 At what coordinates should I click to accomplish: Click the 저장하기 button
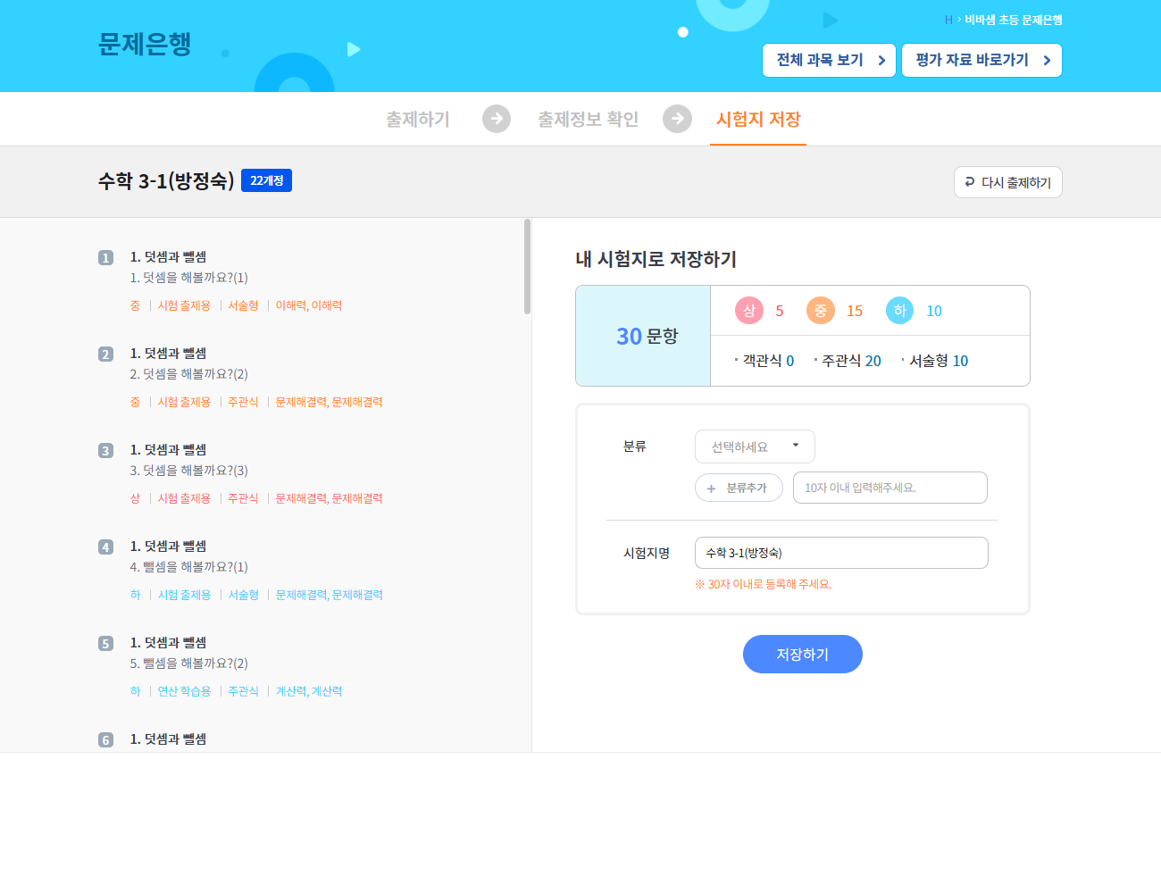pyautogui.click(x=803, y=655)
